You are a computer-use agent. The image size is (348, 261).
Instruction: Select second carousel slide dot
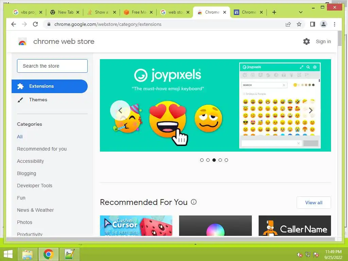[x=208, y=160]
